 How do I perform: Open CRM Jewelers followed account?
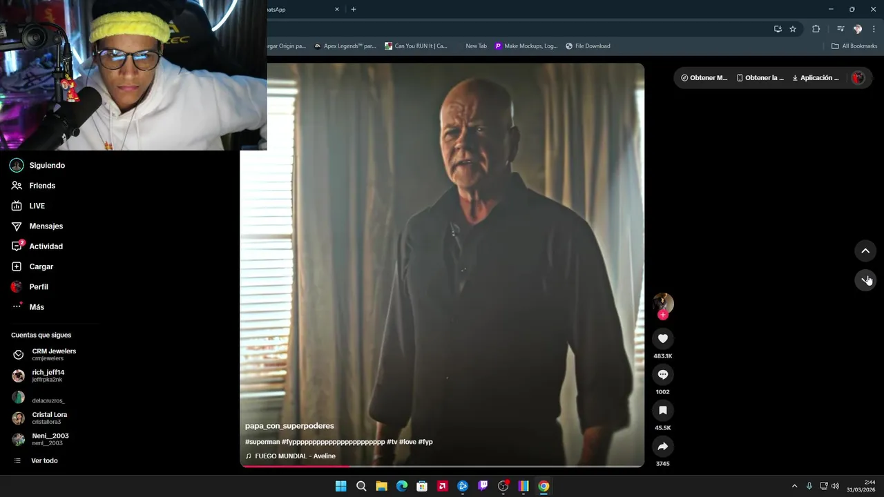pos(45,354)
